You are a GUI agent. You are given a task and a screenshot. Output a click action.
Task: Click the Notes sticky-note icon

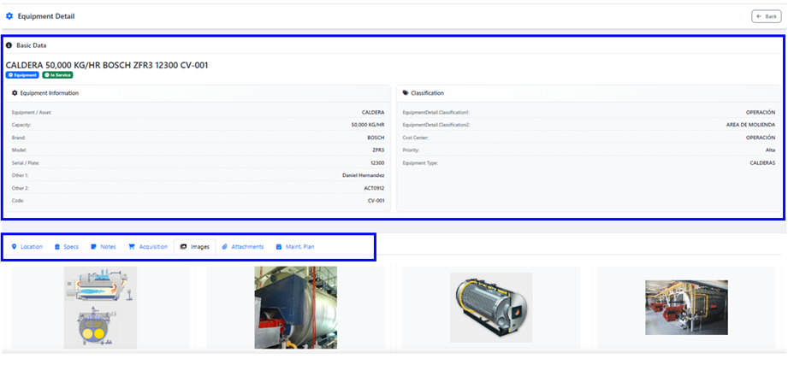pos(93,246)
